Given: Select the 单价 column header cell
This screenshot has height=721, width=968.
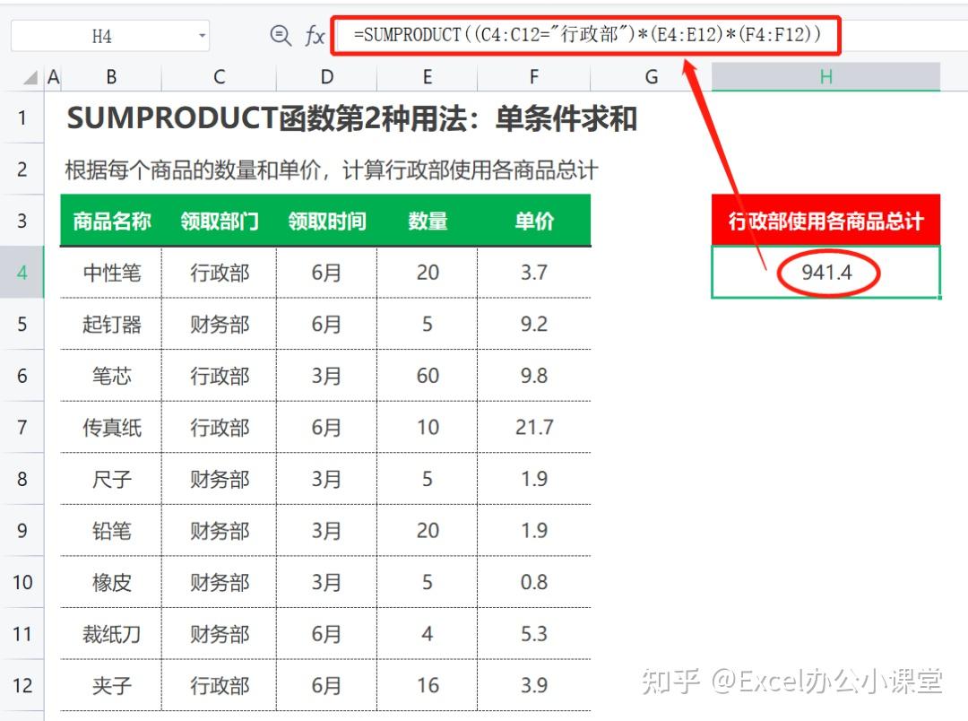Looking at the screenshot, I should 534,220.
